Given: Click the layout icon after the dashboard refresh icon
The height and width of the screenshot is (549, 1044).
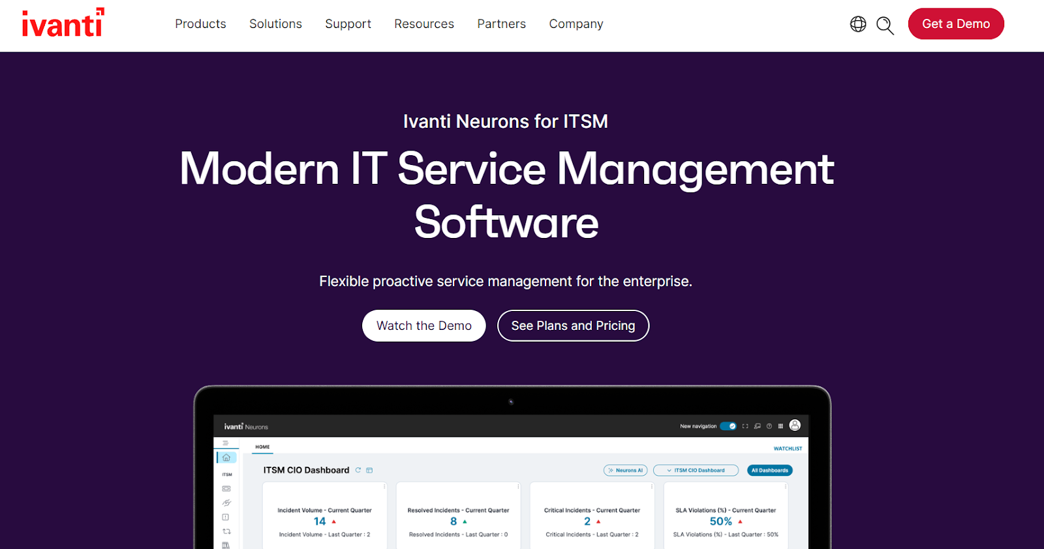Looking at the screenshot, I should click(369, 470).
